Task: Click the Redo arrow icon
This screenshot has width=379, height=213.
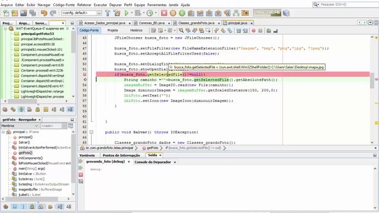Action: [53, 13]
